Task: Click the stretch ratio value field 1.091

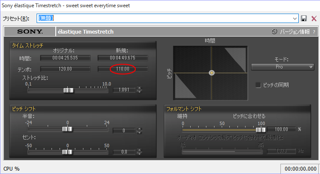Action: 124,90
